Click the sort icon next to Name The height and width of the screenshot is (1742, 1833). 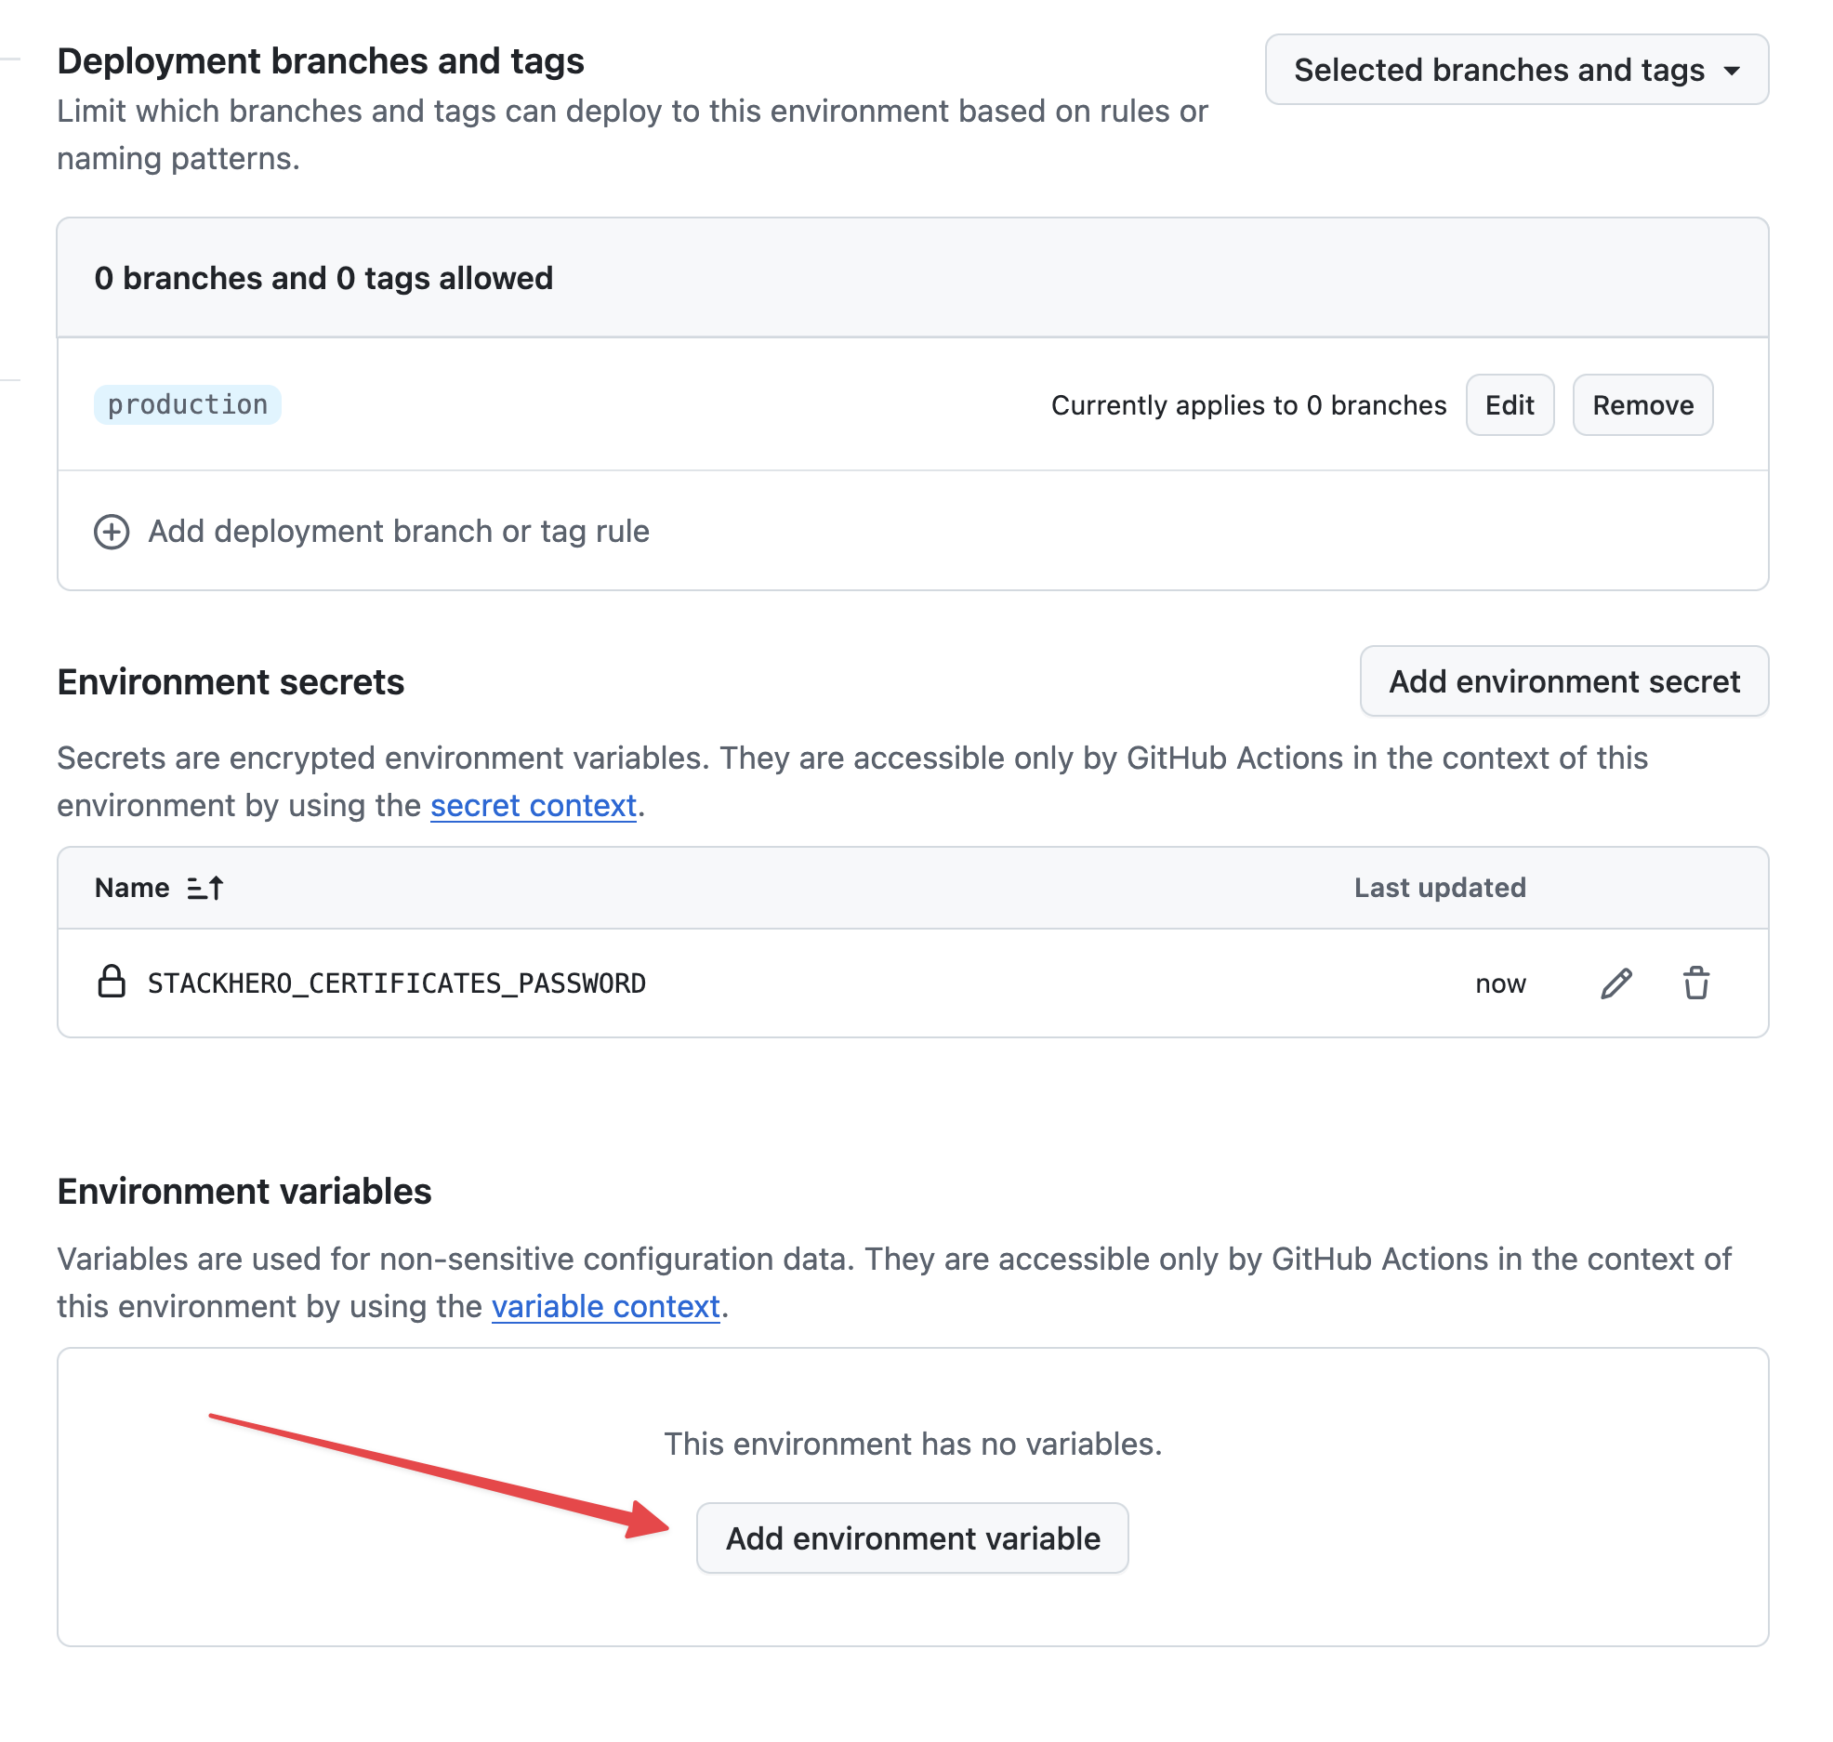204,887
